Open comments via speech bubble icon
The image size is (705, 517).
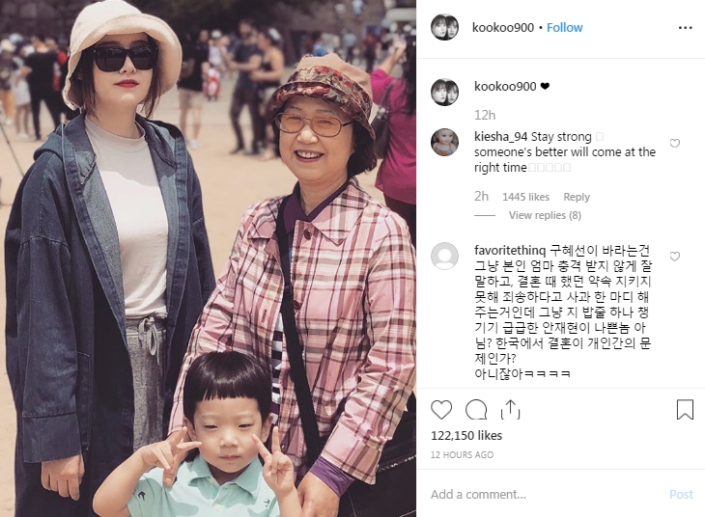(476, 410)
